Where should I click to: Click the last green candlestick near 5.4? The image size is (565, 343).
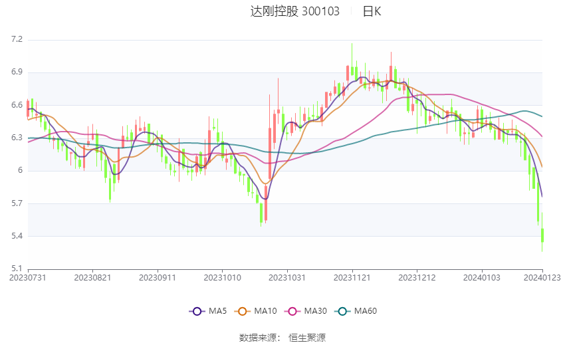(542, 235)
